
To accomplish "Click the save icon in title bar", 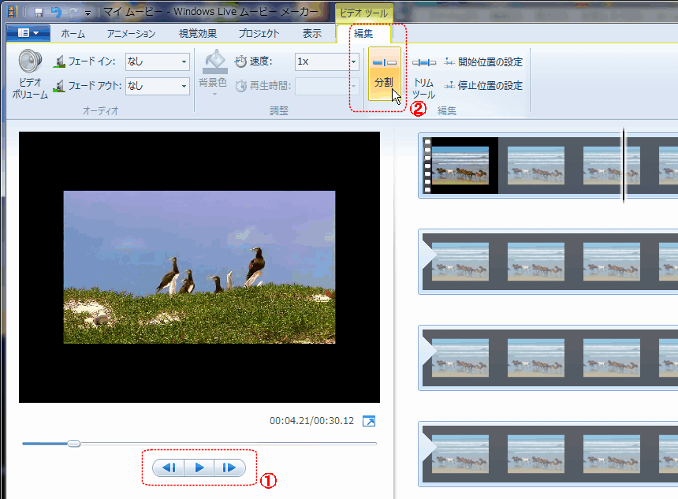I will (x=38, y=12).
